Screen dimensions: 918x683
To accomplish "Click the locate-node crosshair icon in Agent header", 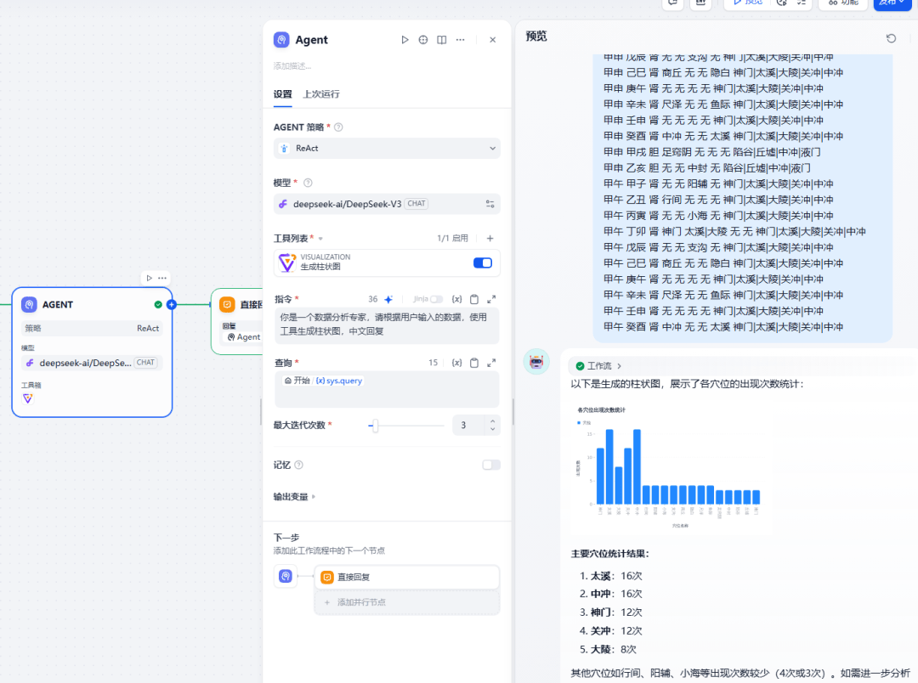I will point(423,40).
